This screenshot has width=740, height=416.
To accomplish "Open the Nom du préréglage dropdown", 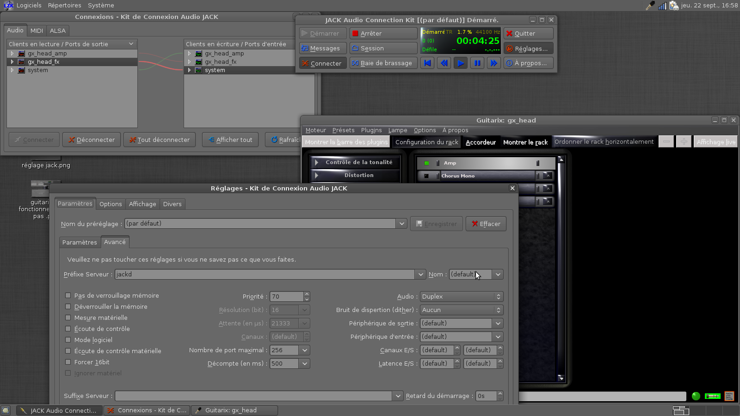I will [x=401, y=224].
